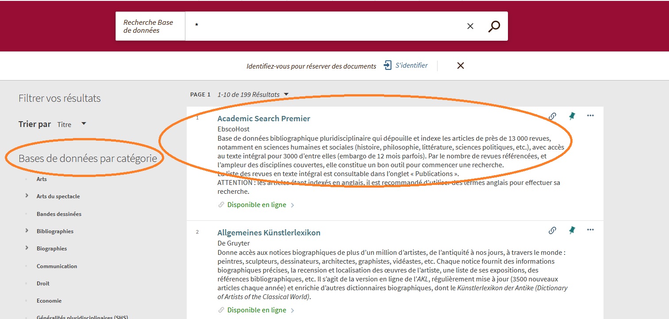669x319 pixels.
Task: Open more actions for Academic Search Premier
Action: tap(590, 115)
